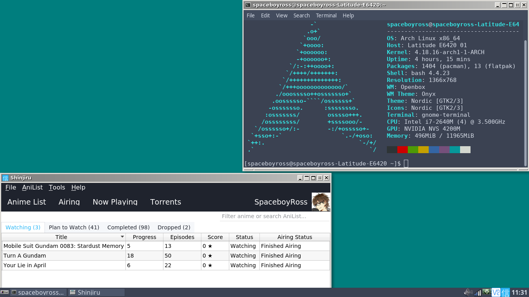Click episodes value 22 for Your Lie in April
Screen dimensions: 529x297
tap(168, 265)
